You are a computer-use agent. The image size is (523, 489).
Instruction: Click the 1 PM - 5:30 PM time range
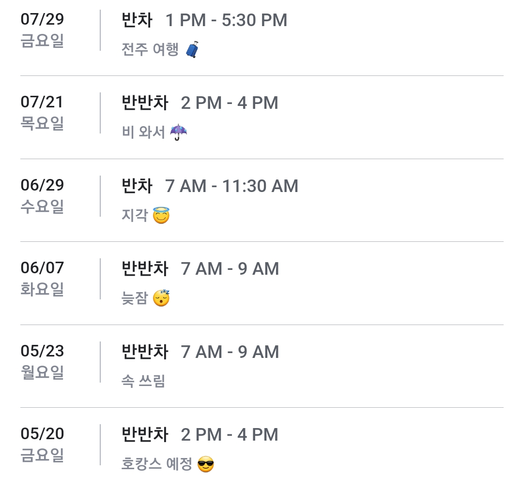point(226,20)
